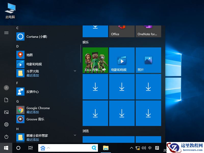
Task: Expand the Start menu hamburger panel
Action: [6, 33]
